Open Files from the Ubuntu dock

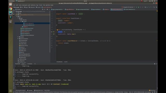click(x=10, y=4)
